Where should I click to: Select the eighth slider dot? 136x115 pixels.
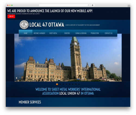(x=79, y=84)
